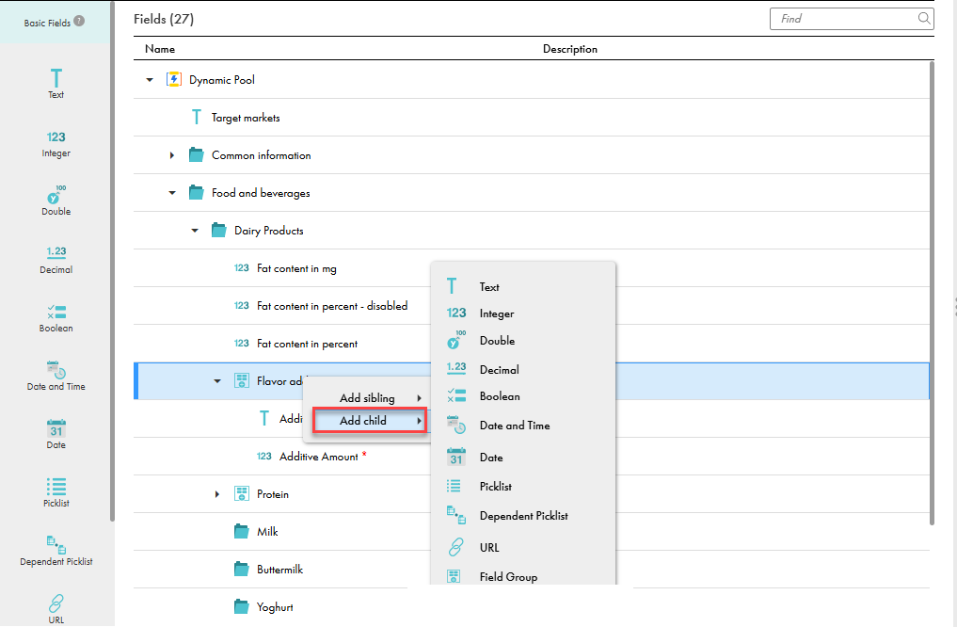
Task: Click the Food and beverages folder icon
Action: (x=196, y=193)
